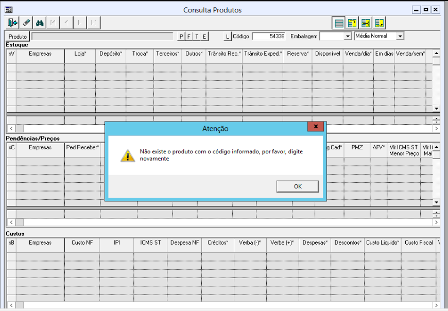Screen dimensions: 448x311
Task: Click the Produto button
Action: (x=18, y=37)
